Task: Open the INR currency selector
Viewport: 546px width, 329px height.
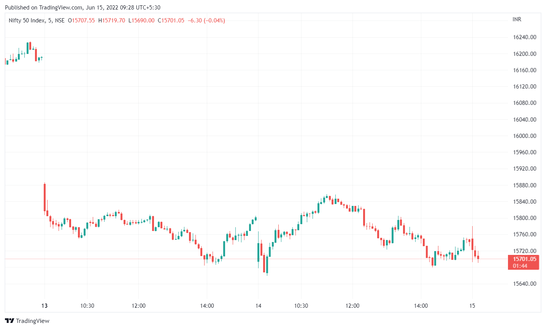Action: coord(517,19)
